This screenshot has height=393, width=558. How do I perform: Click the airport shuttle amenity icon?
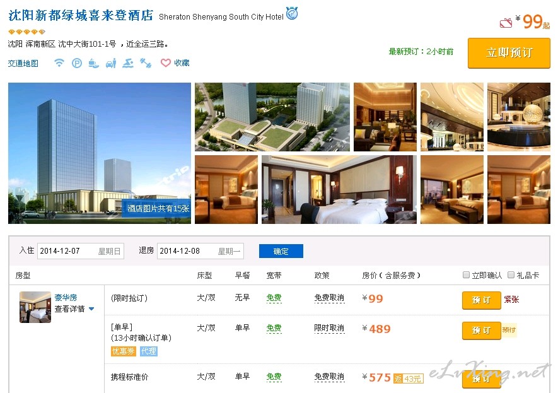(111, 63)
